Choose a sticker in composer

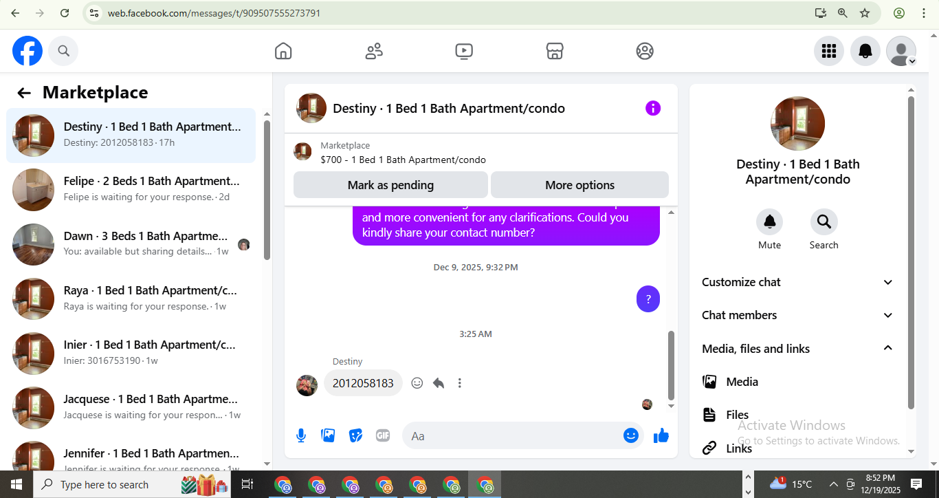point(355,435)
